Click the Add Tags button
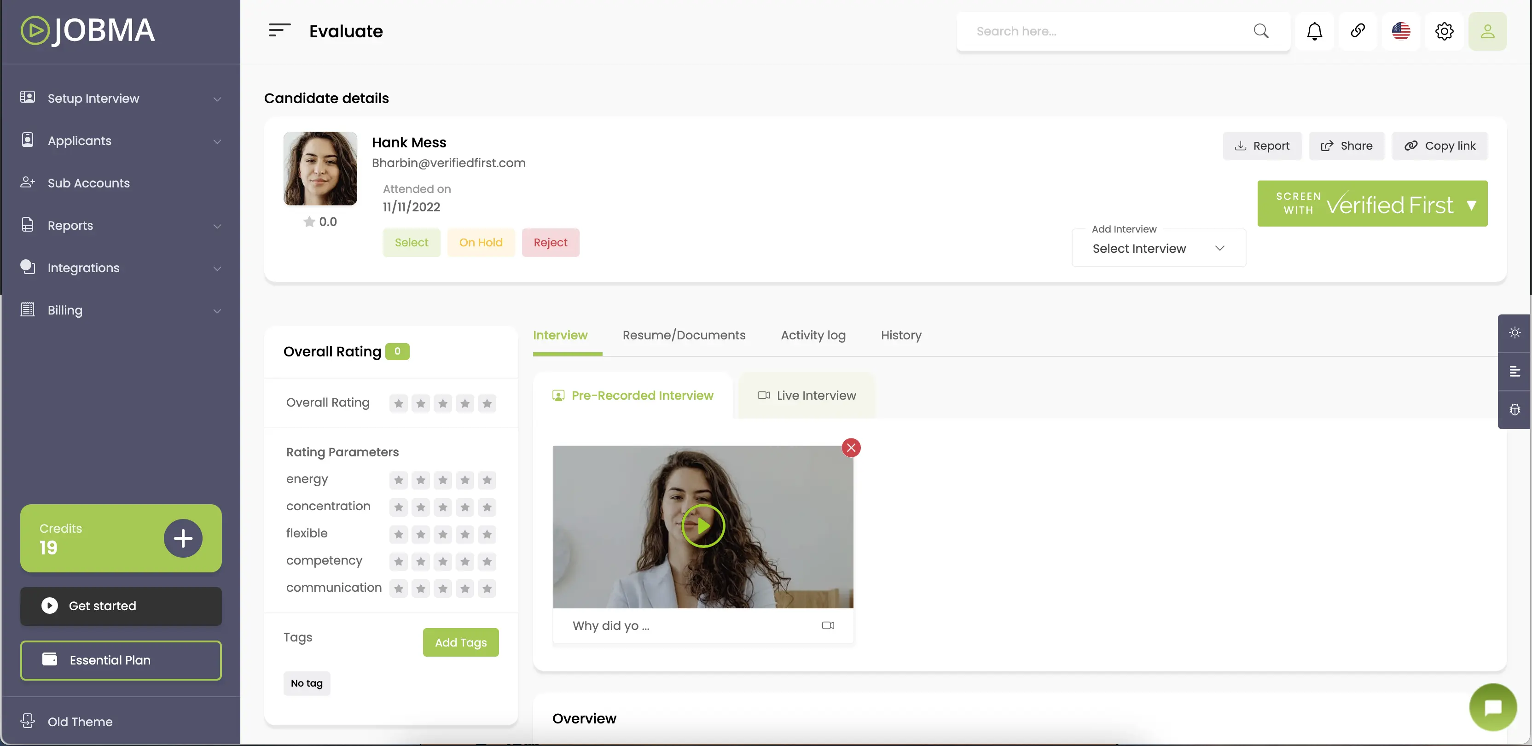Image resolution: width=1532 pixels, height=746 pixels. click(x=460, y=642)
